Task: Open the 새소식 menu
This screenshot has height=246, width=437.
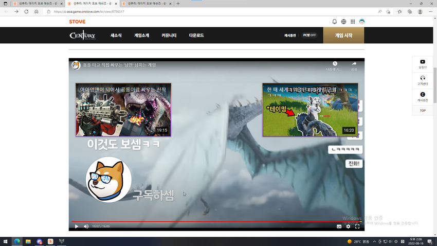Action: 116,36
